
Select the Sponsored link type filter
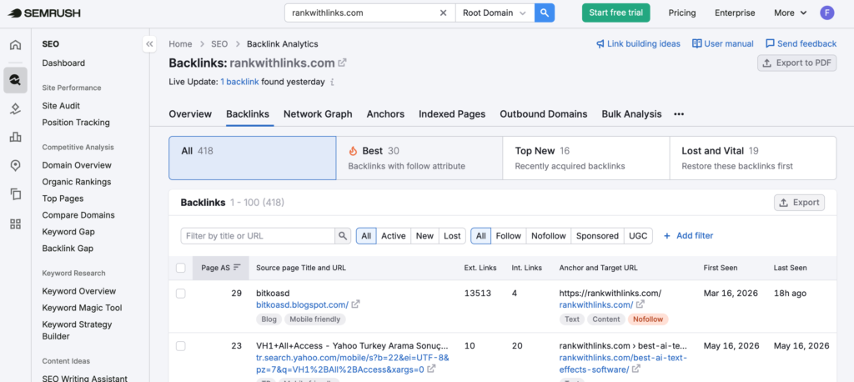(x=597, y=236)
